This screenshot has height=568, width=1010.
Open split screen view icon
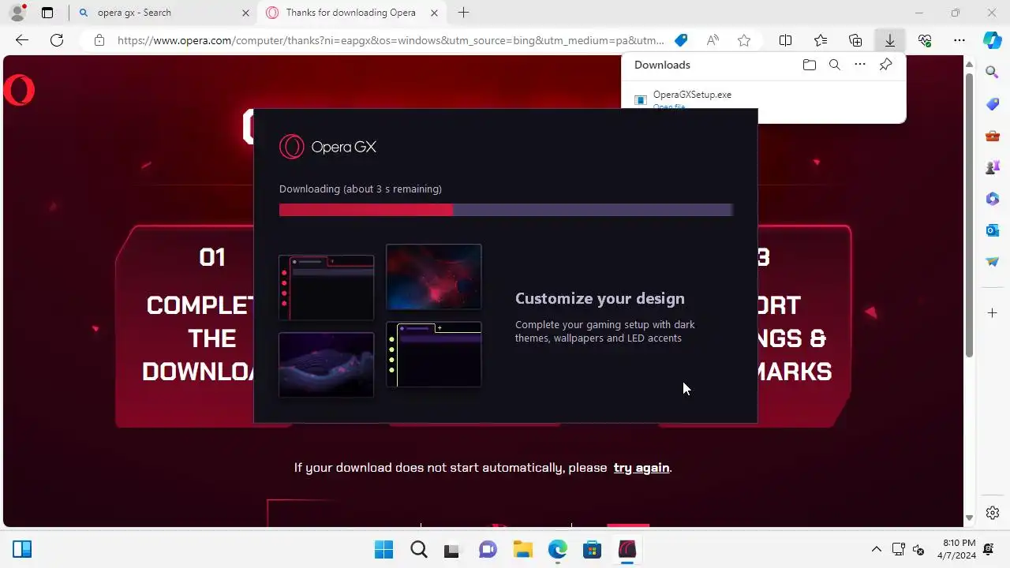coord(786,40)
